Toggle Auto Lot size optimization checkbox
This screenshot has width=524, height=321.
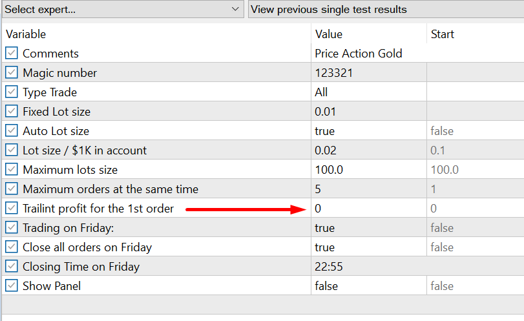click(12, 131)
